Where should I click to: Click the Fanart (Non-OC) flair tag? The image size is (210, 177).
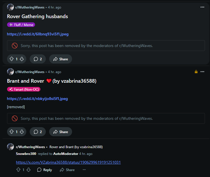click(x=24, y=89)
